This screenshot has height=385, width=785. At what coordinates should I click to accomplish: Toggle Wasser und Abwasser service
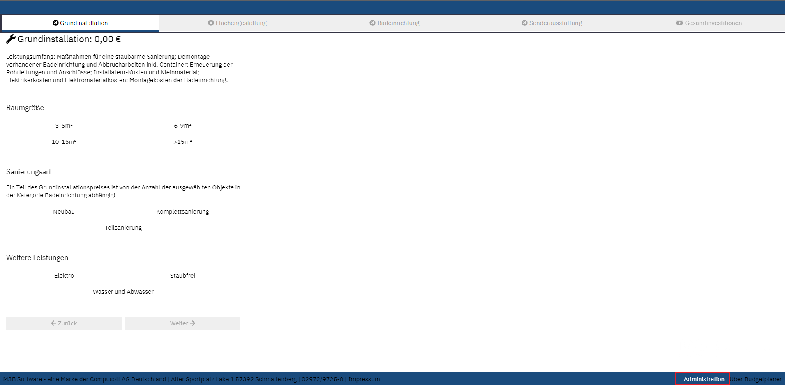click(123, 292)
